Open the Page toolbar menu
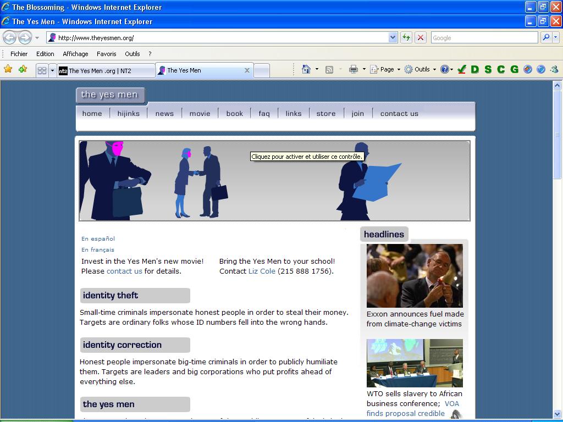 (x=385, y=69)
